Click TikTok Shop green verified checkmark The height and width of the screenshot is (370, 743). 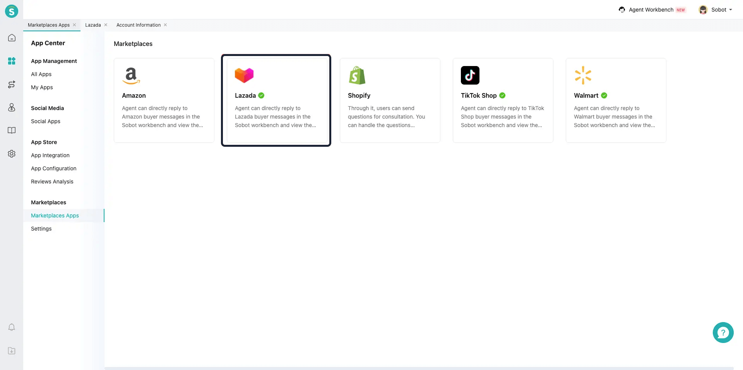[502, 95]
